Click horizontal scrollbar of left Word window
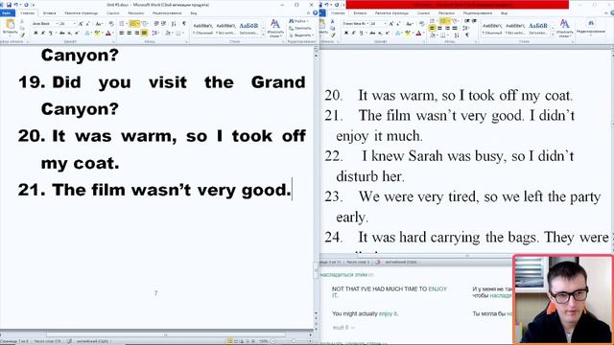 click(165, 334)
